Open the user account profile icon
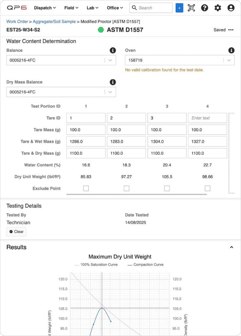The image size is (241, 336). (x=231, y=8)
